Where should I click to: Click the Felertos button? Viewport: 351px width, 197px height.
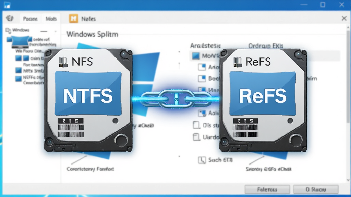pos(267,189)
